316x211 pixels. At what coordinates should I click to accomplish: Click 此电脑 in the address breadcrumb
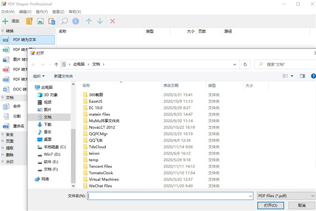(79, 64)
